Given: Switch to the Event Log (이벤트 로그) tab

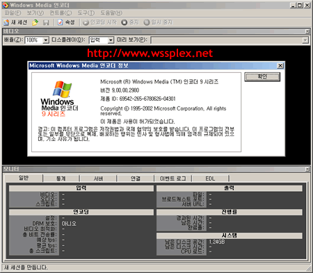Looking at the screenshot, I should point(173,179).
